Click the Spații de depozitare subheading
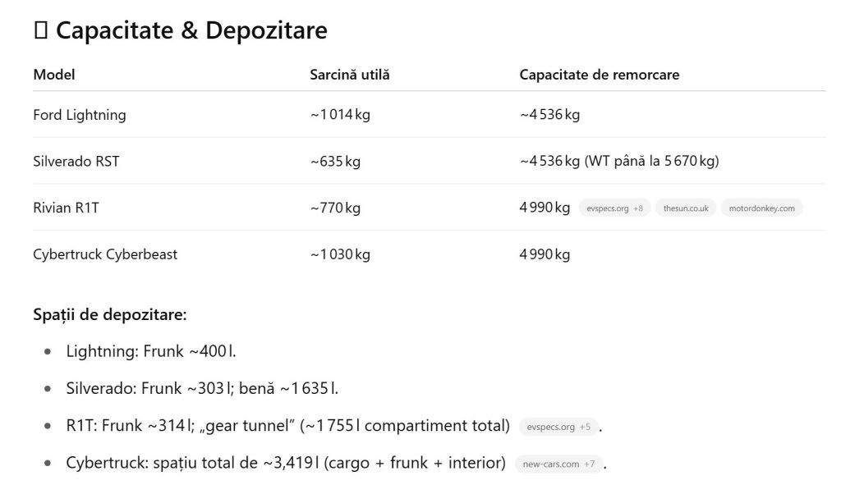 click(x=110, y=314)
